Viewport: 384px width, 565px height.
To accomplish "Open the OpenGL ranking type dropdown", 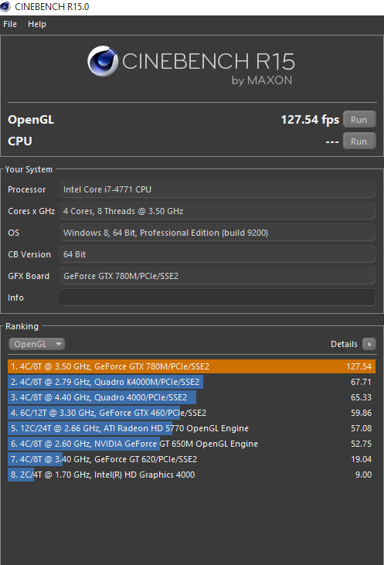I will [x=37, y=344].
